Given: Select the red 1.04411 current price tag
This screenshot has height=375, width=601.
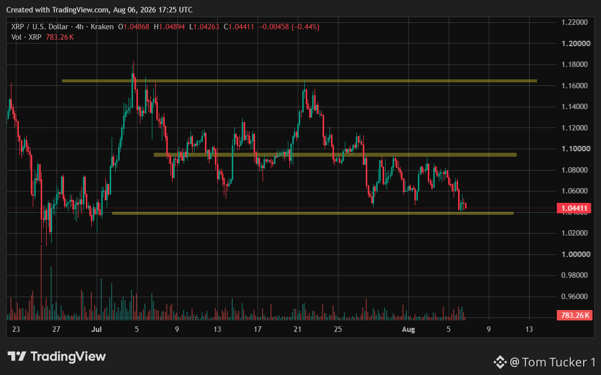Looking at the screenshot, I should 574,208.
